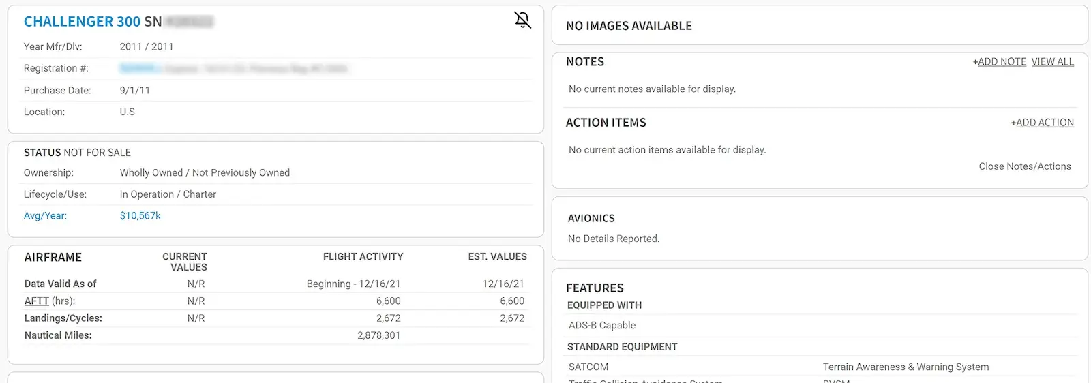Click +ADD ACTION in Action Items
This screenshot has height=383, width=1091.
[x=1042, y=123]
